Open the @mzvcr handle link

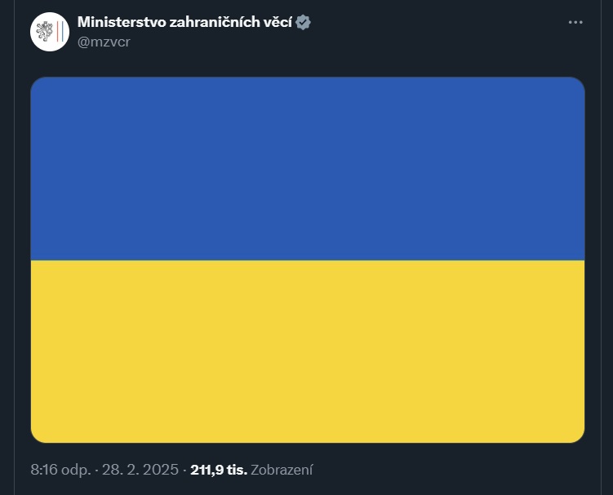point(104,42)
